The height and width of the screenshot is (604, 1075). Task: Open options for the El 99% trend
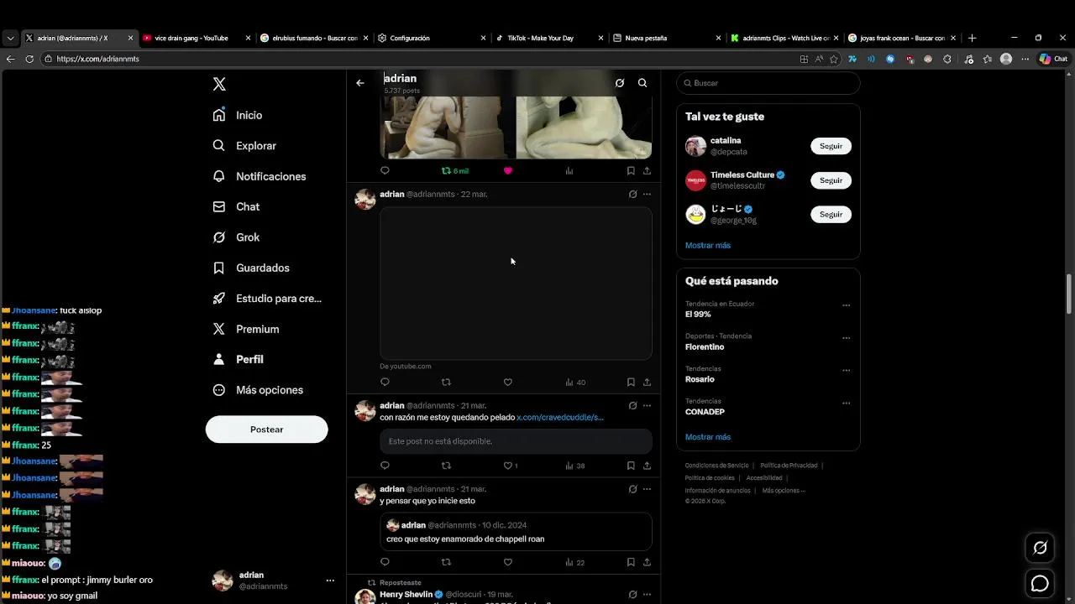coord(846,305)
